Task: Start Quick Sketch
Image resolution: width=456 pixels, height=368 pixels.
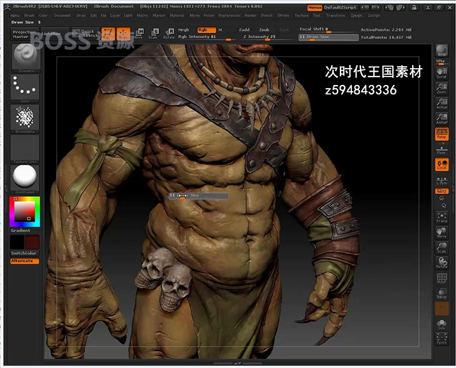Action: tap(86, 33)
